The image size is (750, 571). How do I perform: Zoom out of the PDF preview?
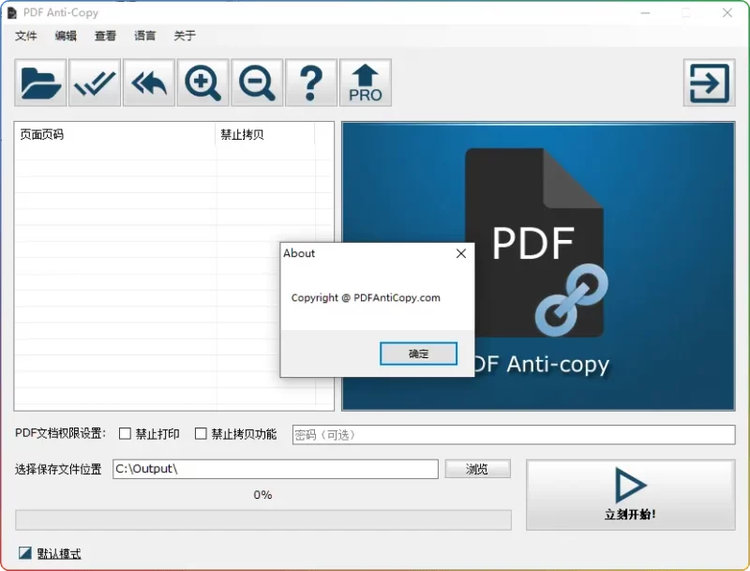(x=257, y=83)
